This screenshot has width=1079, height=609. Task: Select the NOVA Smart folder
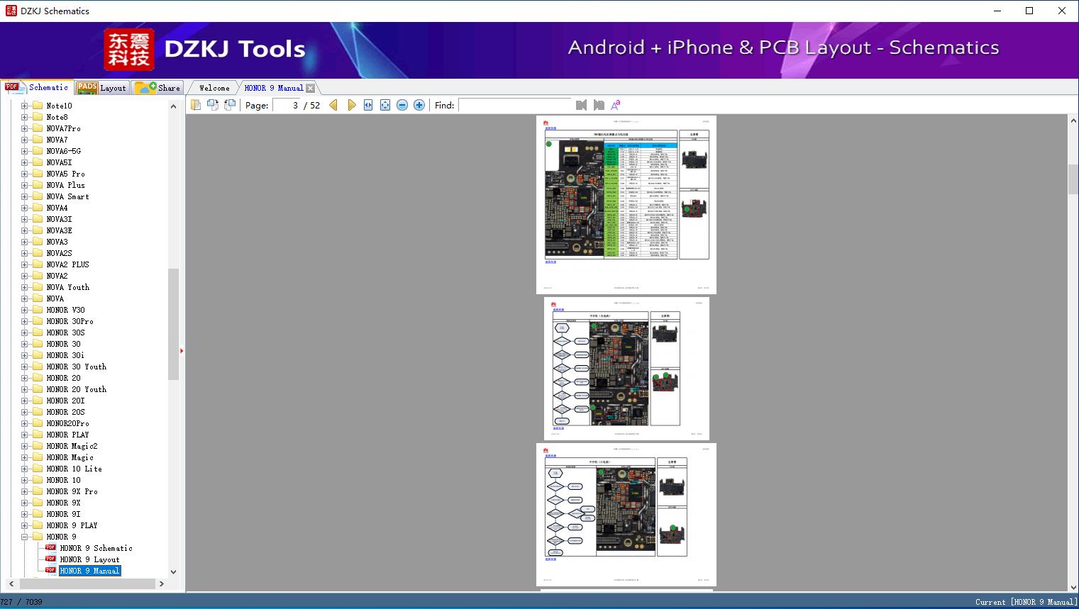(67, 196)
